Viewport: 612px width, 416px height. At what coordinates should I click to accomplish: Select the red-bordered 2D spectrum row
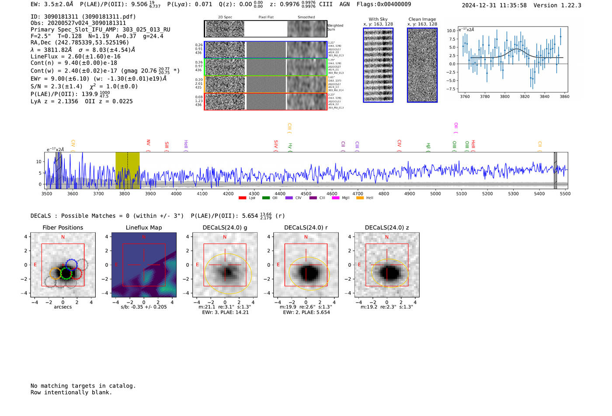click(x=265, y=102)
